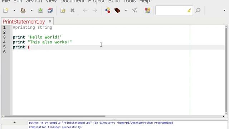Close the PrintStatement.py tab

[50, 21]
